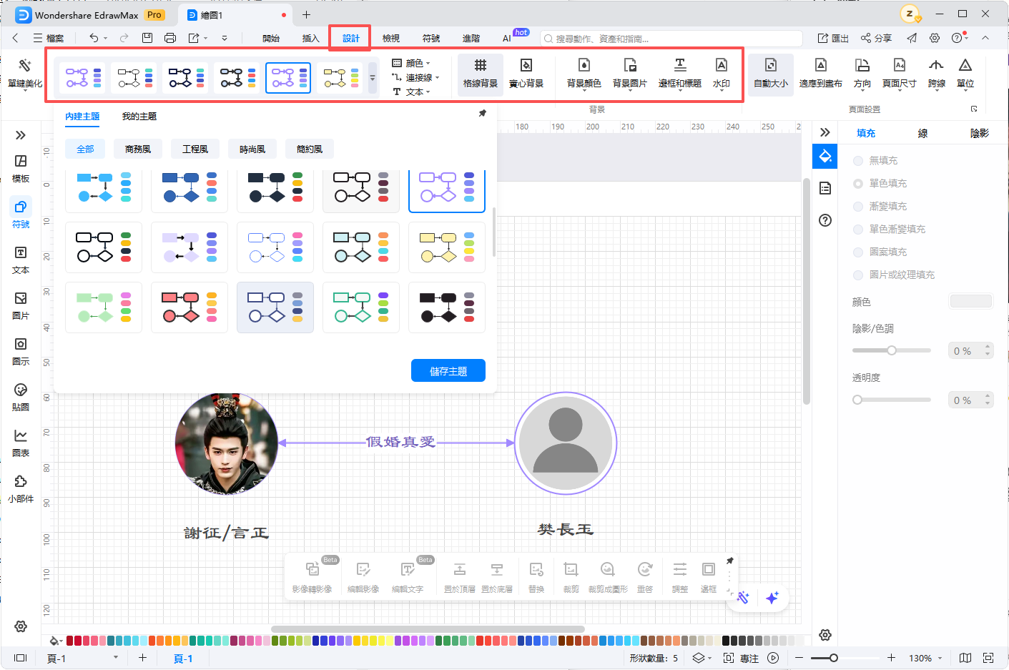Screen dimensions: 1009x670
Task: Select the 單色填充 solid fill option
Action: pyautogui.click(x=858, y=184)
